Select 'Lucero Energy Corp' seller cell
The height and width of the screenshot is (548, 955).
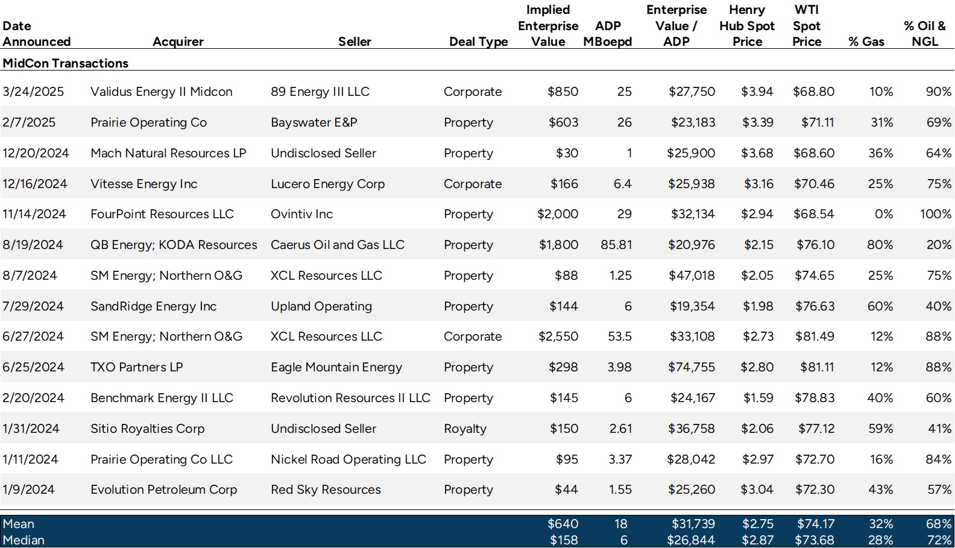point(328,184)
